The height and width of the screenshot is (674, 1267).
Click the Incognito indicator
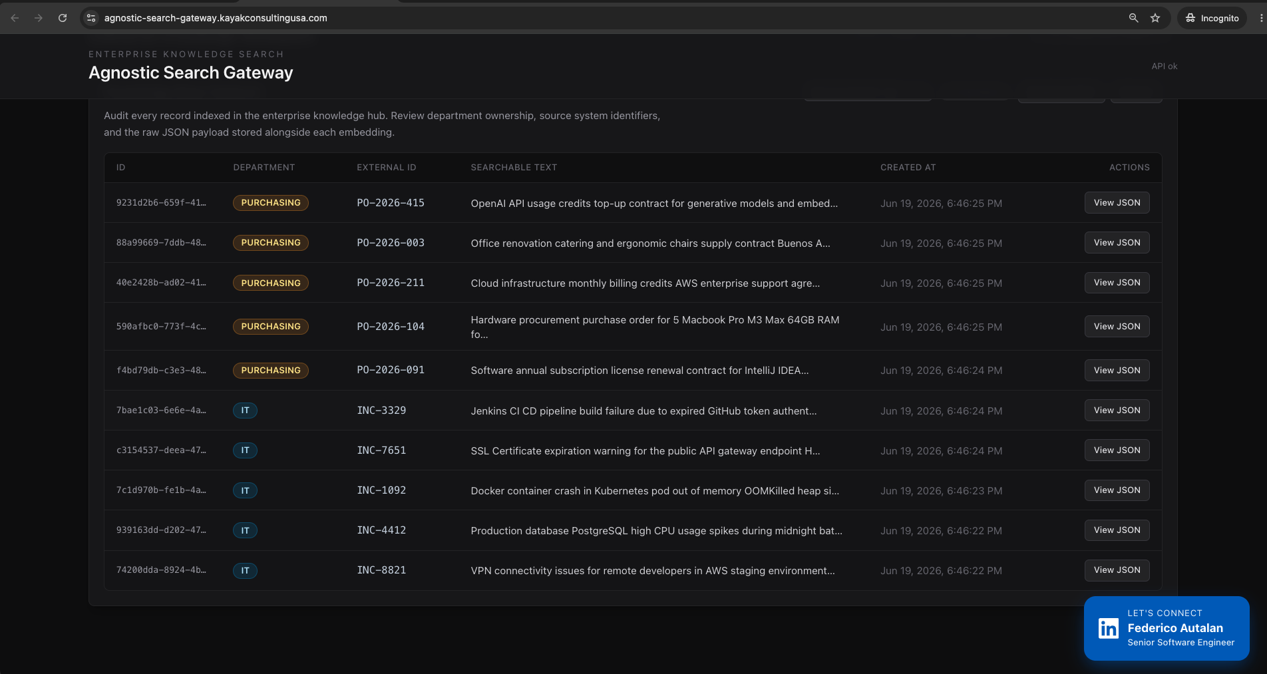click(x=1212, y=18)
